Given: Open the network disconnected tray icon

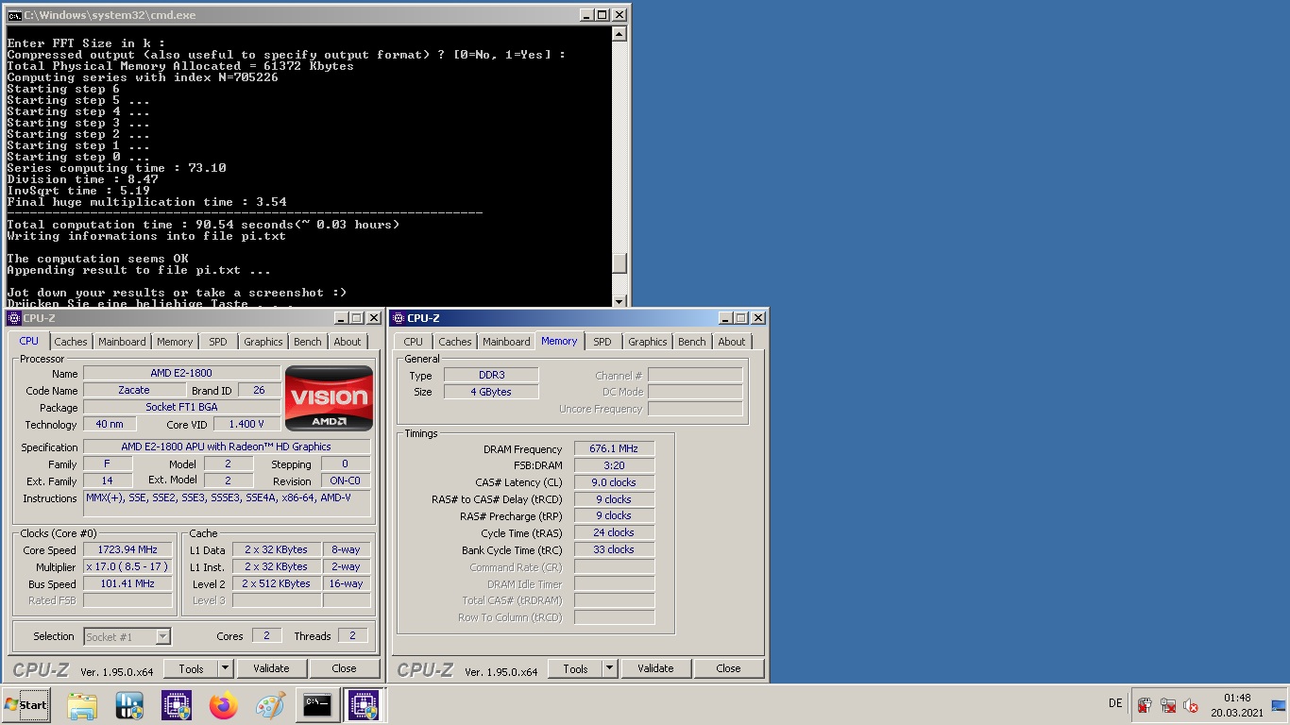Looking at the screenshot, I should (x=1167, y=705).
